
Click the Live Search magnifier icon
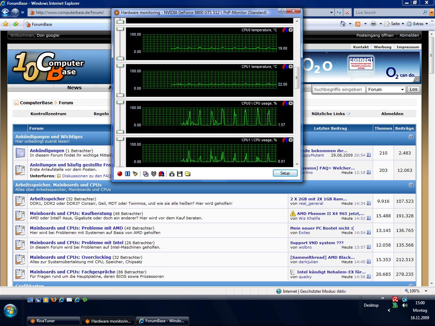425,13
